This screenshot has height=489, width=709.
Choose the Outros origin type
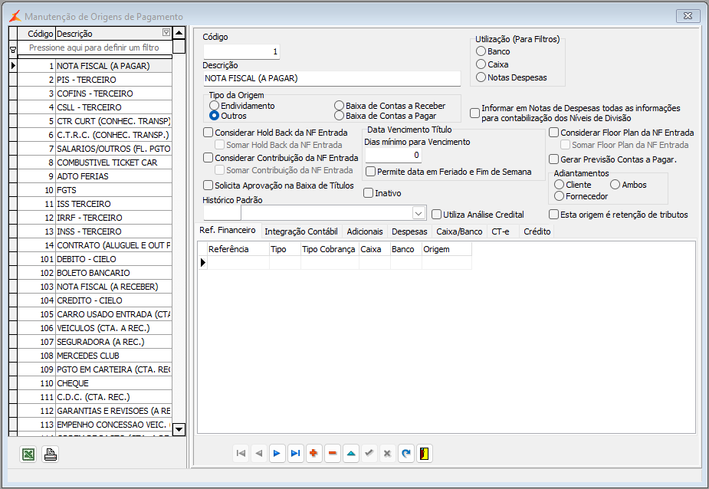point(215,116)
